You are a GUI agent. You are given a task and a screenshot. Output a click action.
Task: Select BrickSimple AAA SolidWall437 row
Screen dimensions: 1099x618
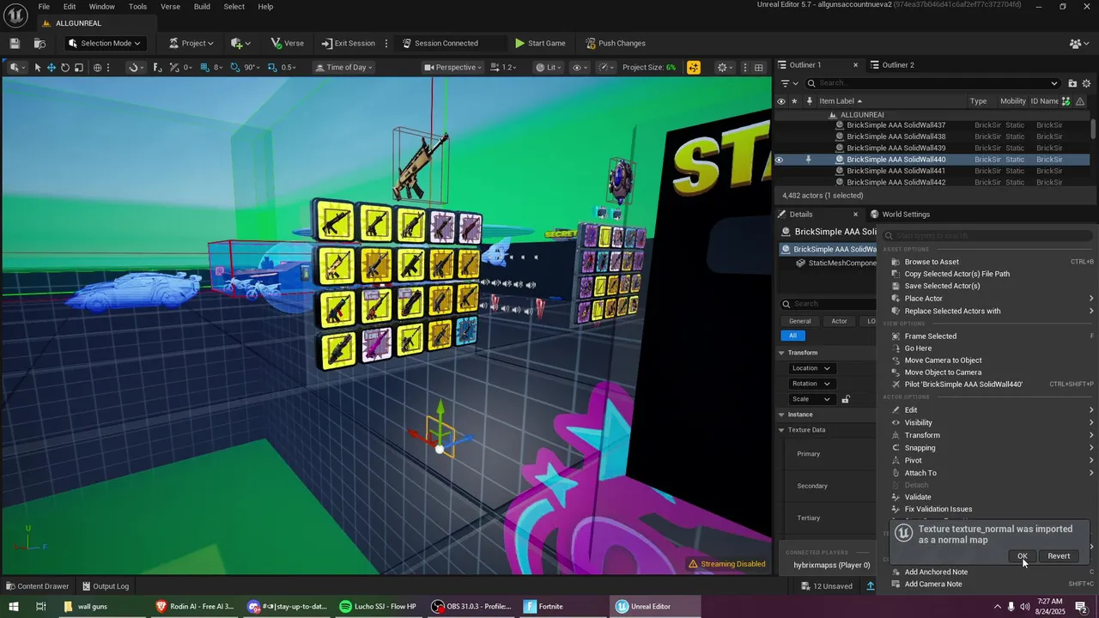click(933, 125)
